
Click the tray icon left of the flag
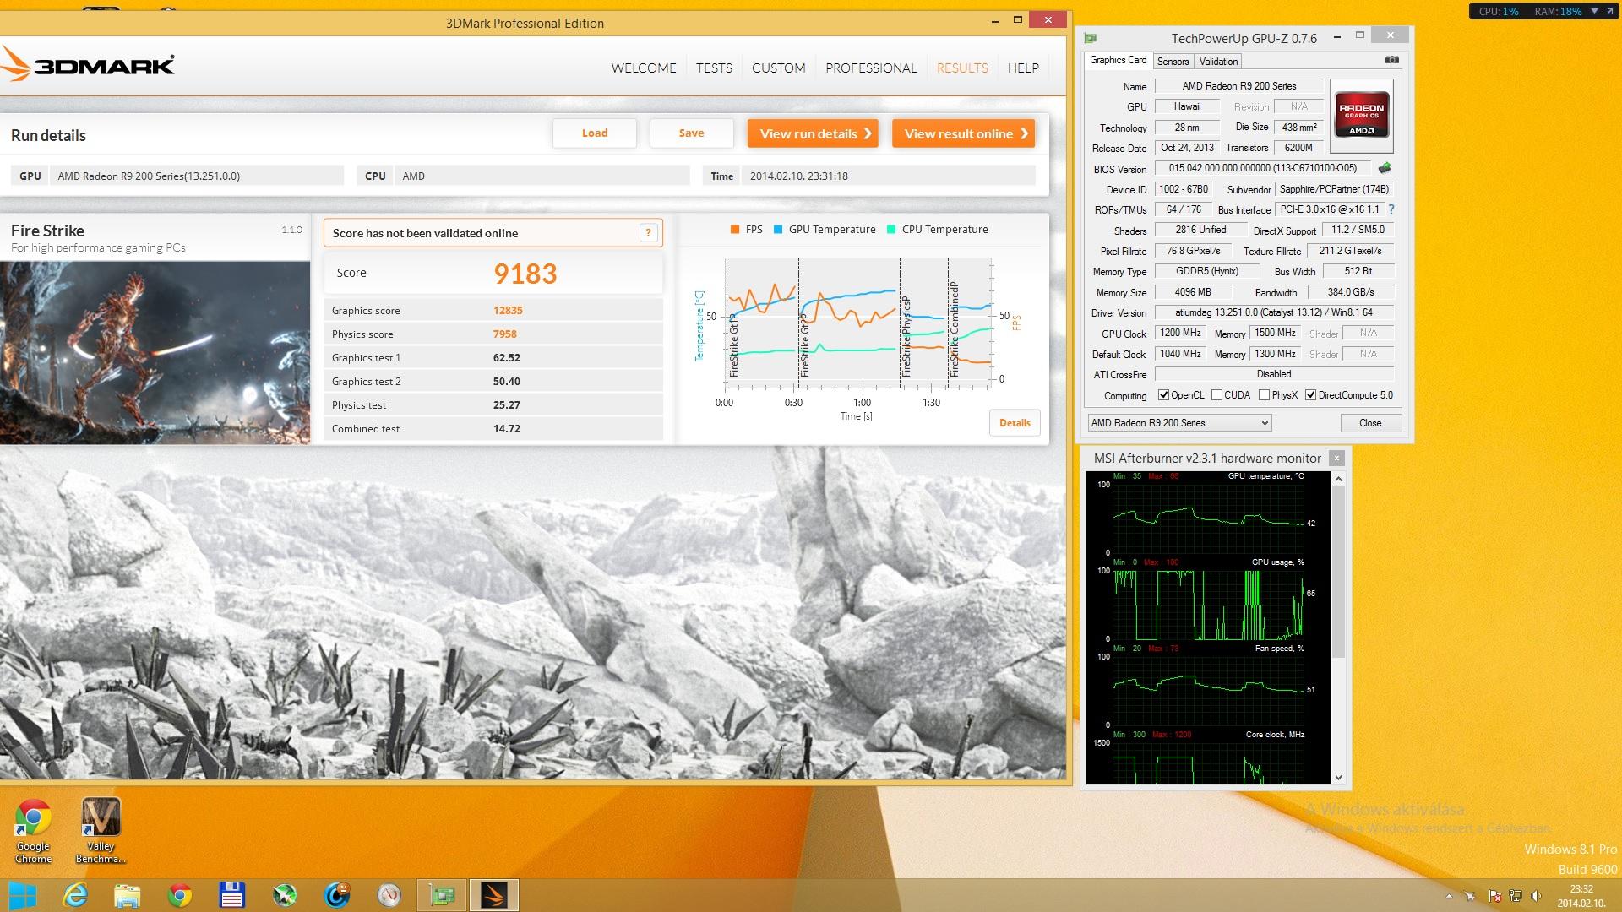coord(1470,896)
